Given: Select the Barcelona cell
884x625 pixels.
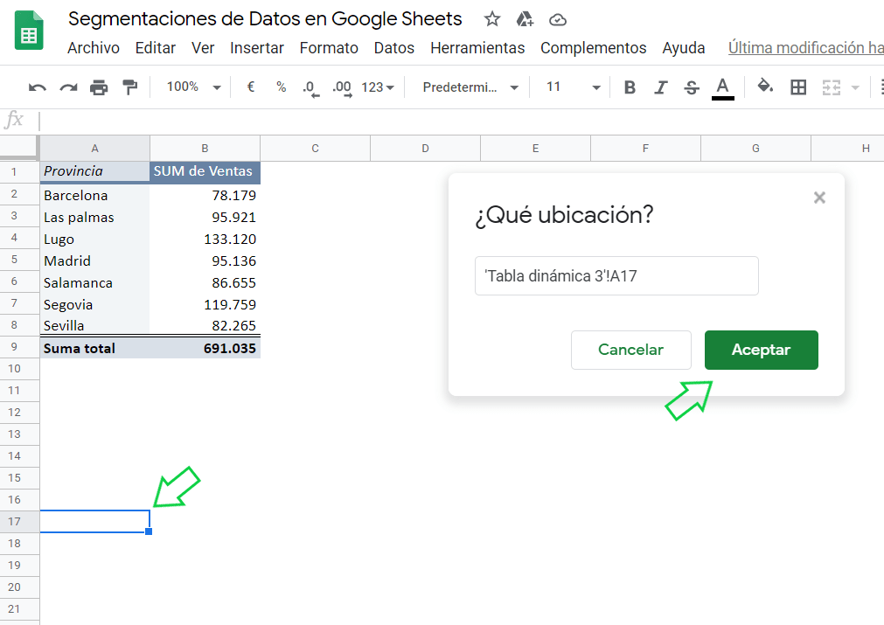Looking at the screenshot, I should click(x=94, y=195).
